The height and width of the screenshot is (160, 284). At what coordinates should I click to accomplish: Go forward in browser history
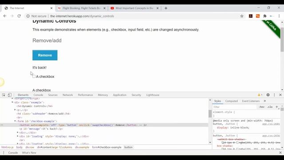[12, 16]
